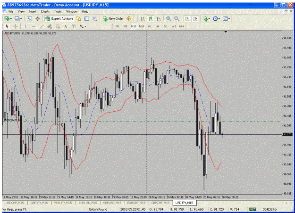Switch to bar chart icon

click(x=143, y=18)
